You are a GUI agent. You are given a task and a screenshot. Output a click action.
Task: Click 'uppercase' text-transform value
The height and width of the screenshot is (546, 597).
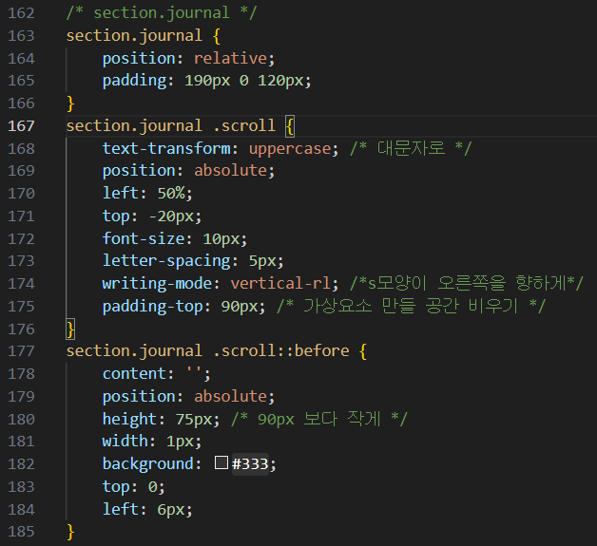pyautogui.click(x=290, y=148)
